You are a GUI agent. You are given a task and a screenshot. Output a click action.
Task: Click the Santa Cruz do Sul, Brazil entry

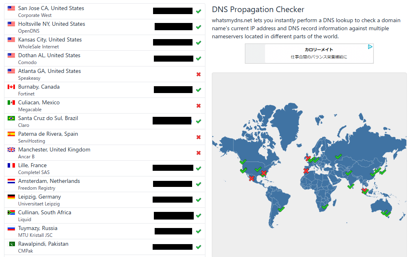coord(105,121)
